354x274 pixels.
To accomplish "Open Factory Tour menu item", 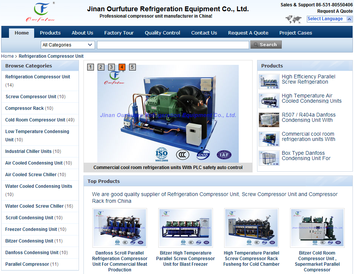I will point(119,33).
